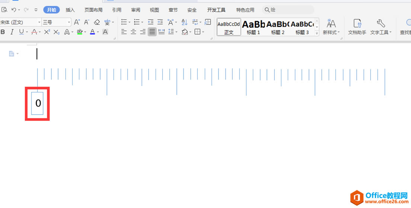The width and height of the screenshot is (411, 208).
Task: Apply text effects outlined A icon
Action: click(67, 32)
